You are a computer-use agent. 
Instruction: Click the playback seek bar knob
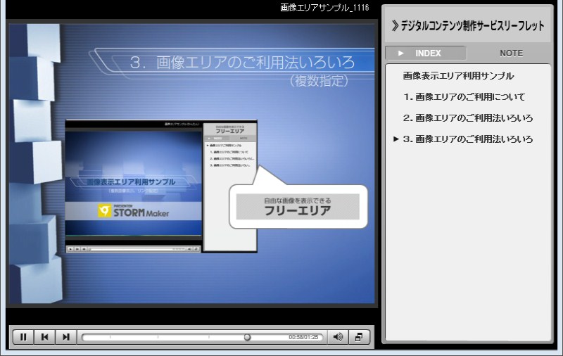247,337
